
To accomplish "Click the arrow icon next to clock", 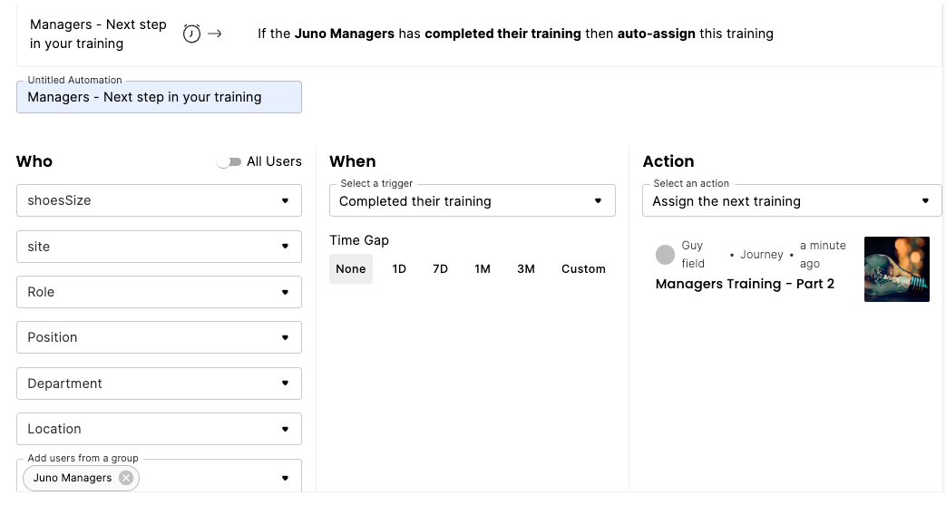I will (214, 34).
